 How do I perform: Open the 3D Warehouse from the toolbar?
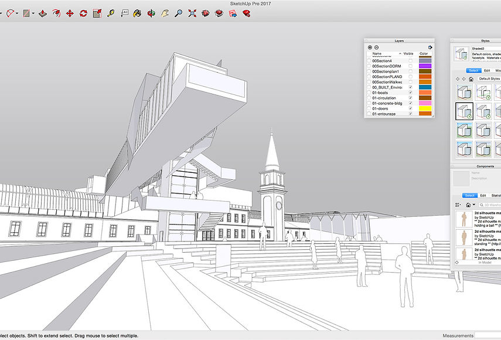click(206, 13)
